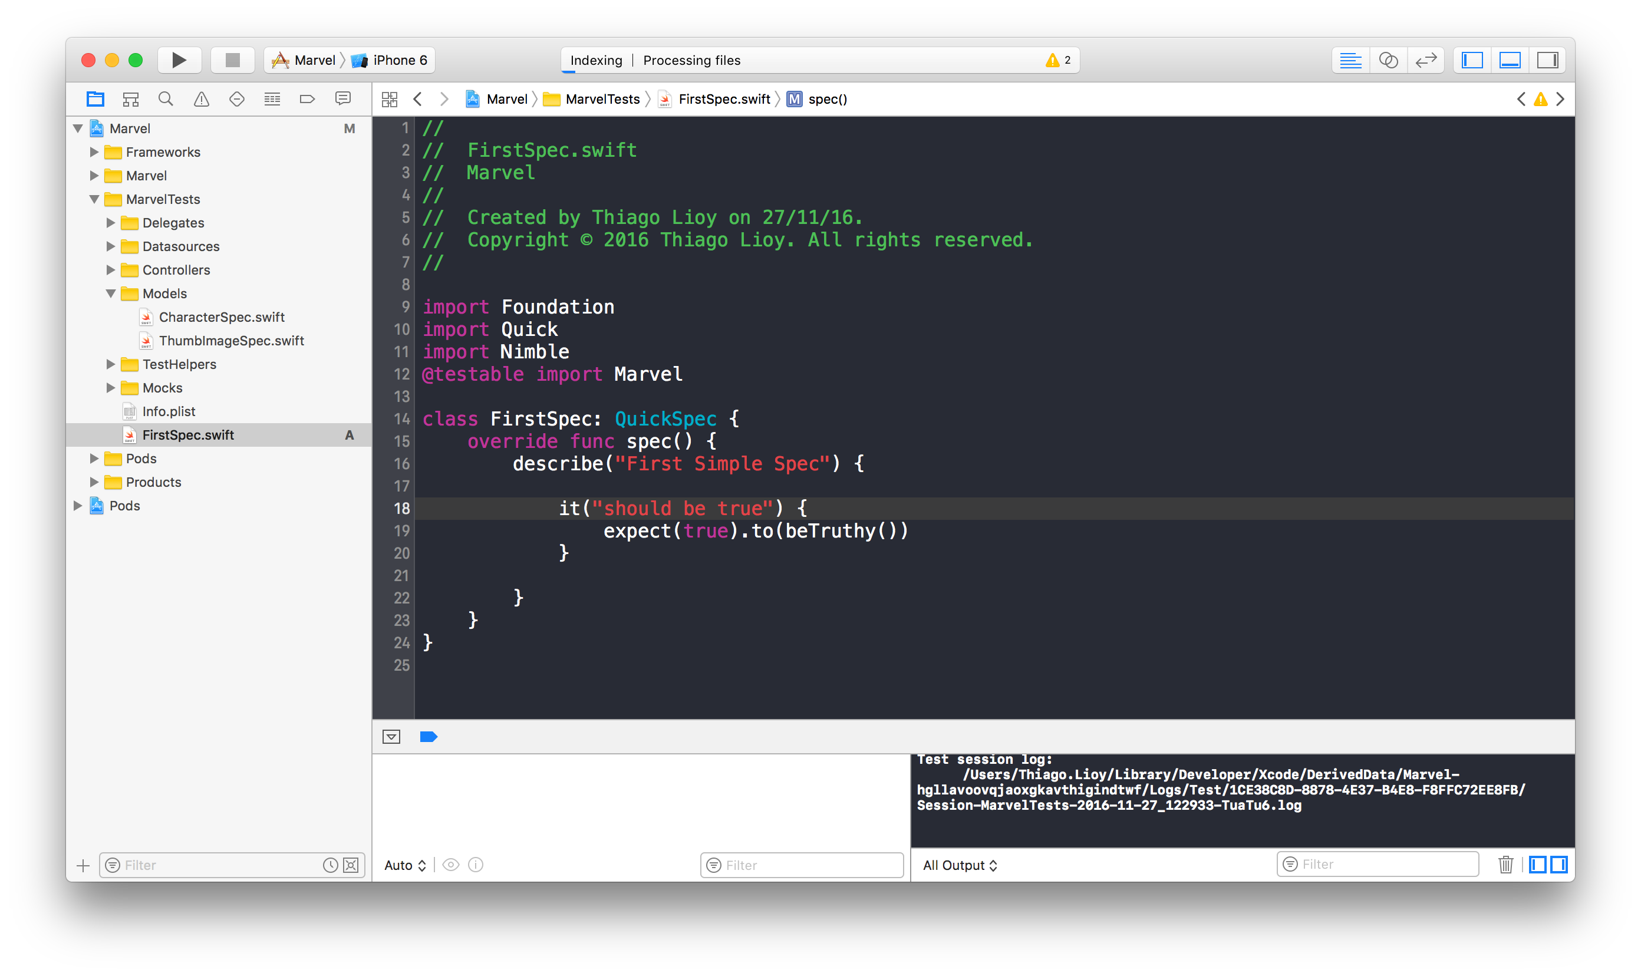Open the Test navigator
This screenshot has width=1641, height=976.
[x=237, y=98]
